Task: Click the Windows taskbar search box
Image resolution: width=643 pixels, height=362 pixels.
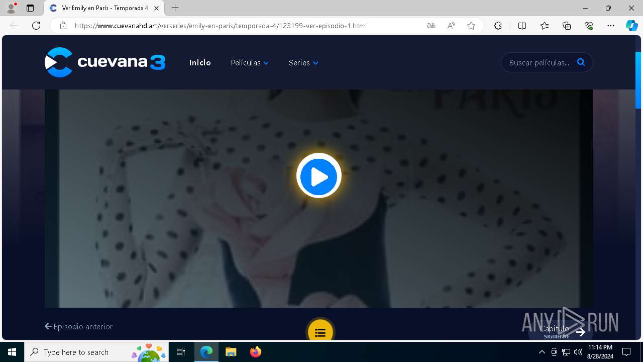Action: [97, 352]
